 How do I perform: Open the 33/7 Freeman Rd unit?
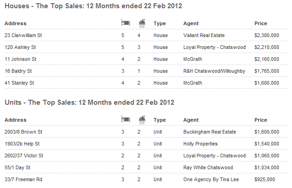click(x=23, y=179)
